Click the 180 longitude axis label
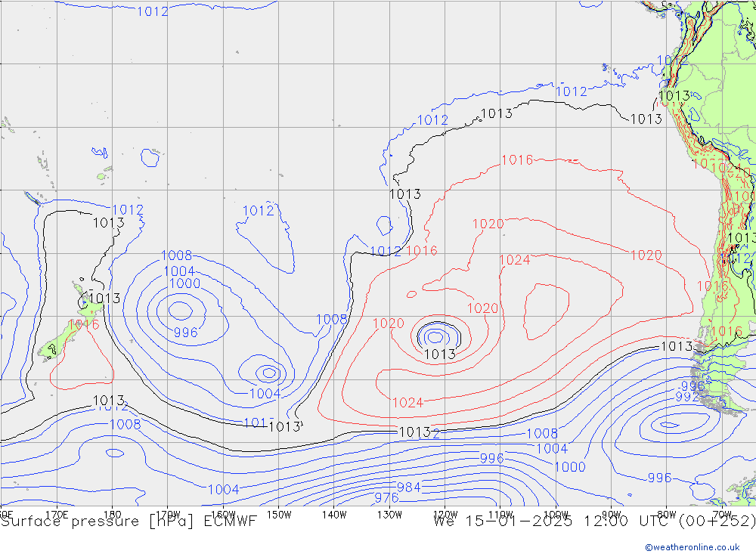The width and height of the screenshot is (756, 554). [112, 515]
